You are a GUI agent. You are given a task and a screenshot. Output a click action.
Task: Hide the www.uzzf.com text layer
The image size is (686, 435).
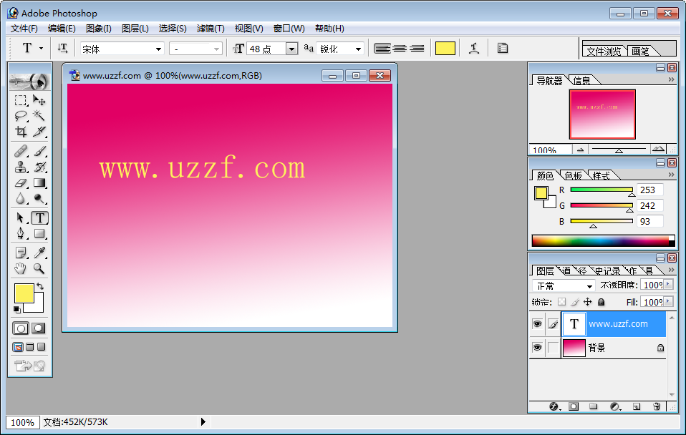point(537,324)
